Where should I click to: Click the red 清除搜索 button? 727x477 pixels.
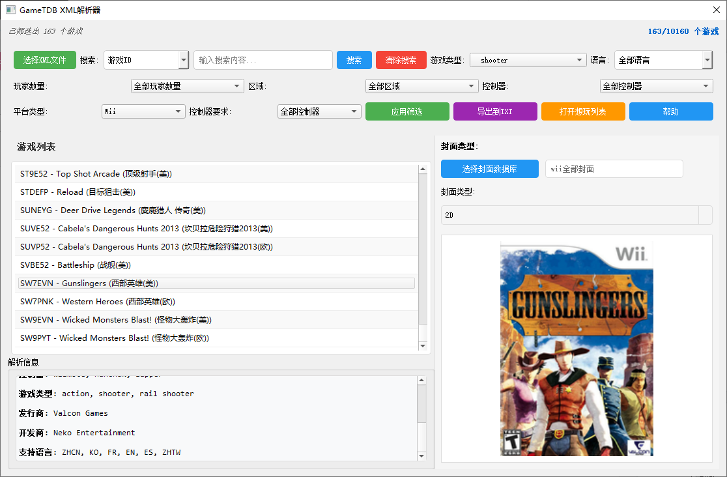(x=401, y=60)
